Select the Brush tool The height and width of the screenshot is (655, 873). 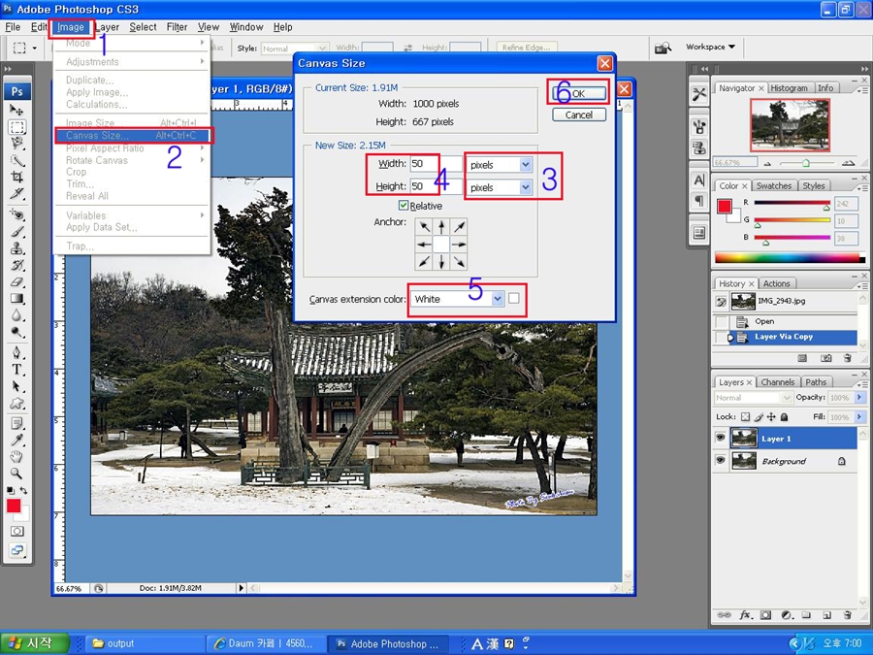(x=16, y=231)
